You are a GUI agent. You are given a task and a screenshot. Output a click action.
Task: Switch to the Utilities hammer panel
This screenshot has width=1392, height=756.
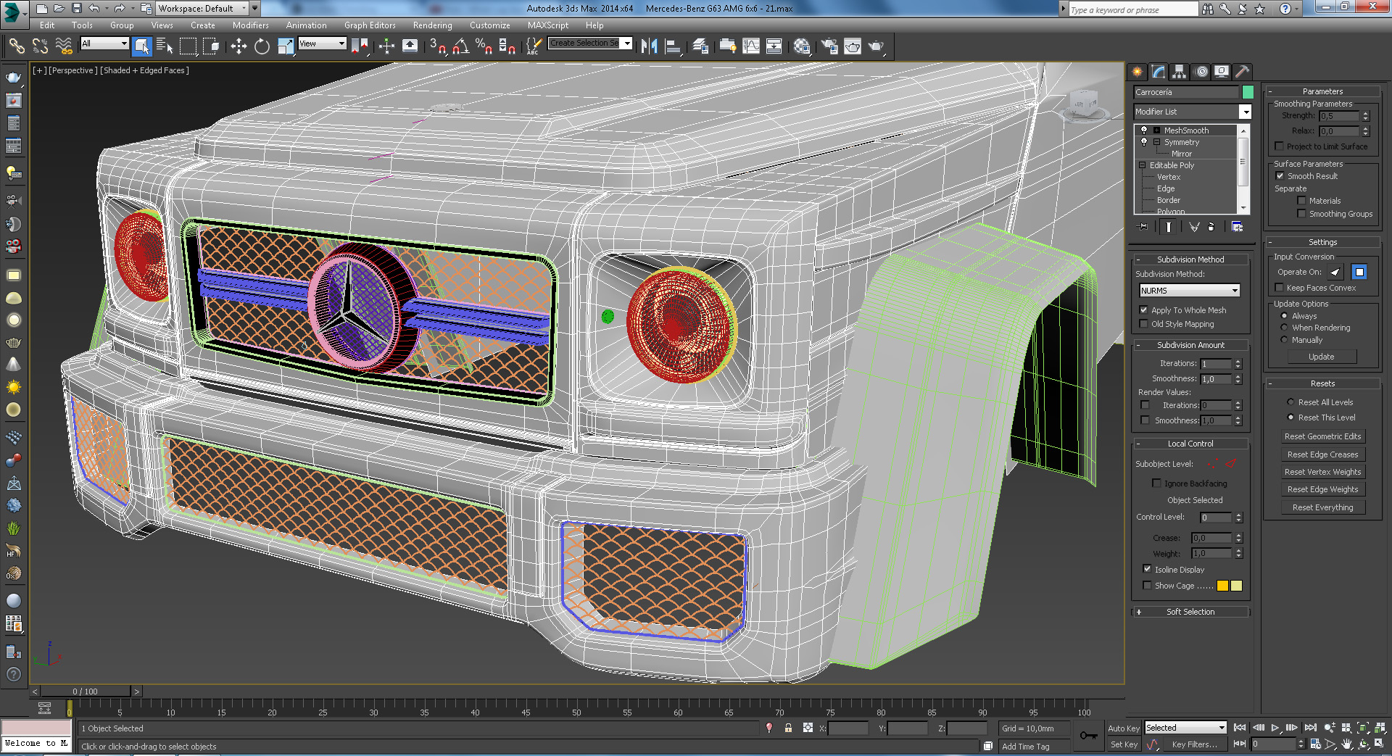(1243, 72)
